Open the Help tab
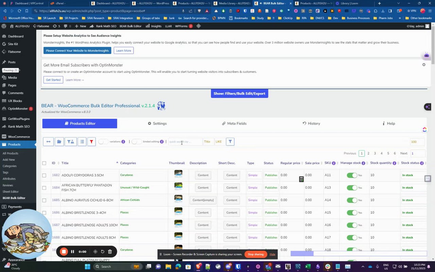 pos(388,123)
